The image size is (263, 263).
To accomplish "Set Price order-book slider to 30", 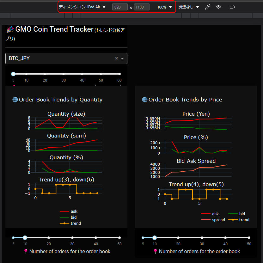I will (x=202, y=238).
